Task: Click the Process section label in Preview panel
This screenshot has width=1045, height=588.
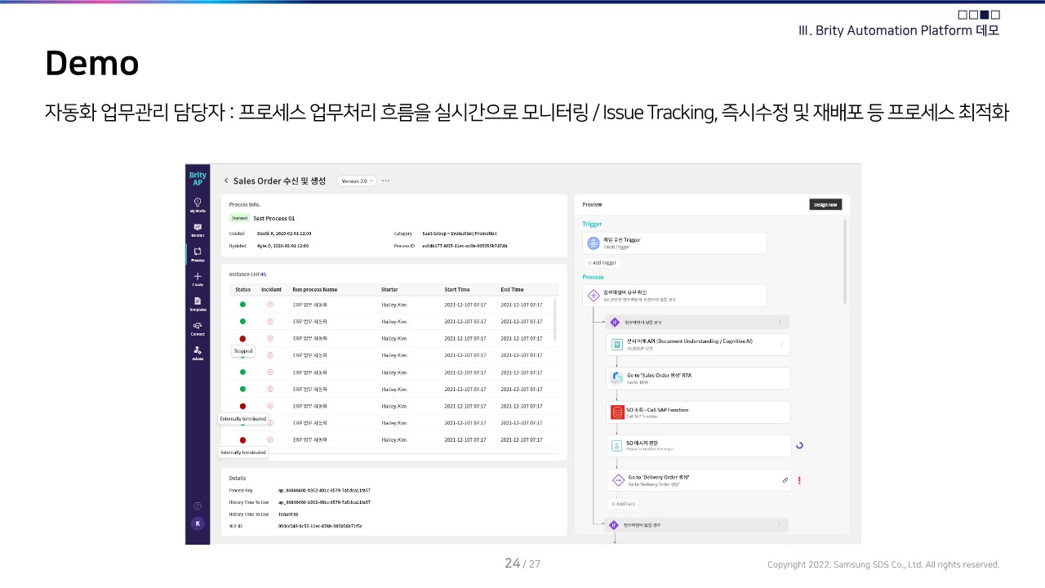Action: (593, 277)
